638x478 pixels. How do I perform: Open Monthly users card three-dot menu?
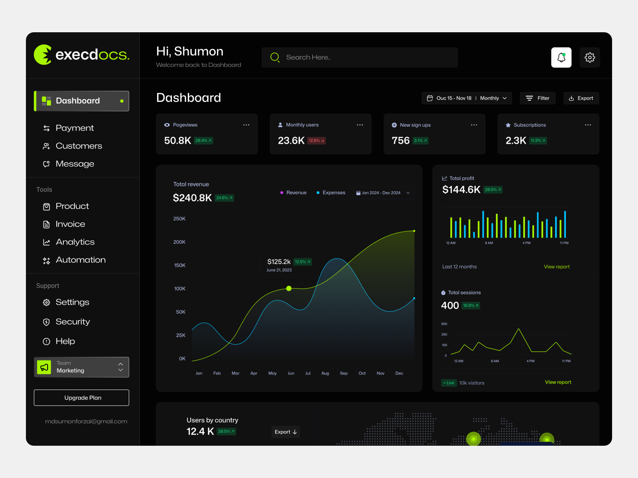click(x=360, y=125)
